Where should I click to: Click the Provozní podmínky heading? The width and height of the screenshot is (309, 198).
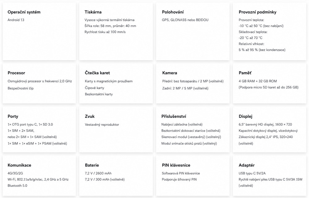258,12
